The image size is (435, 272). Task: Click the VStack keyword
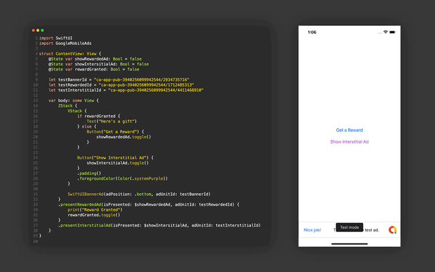pos(75,111)
